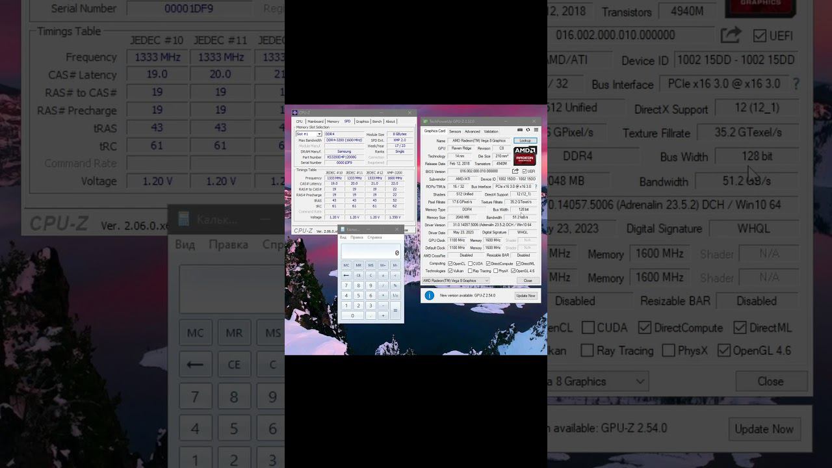Image resolution: width=832 pixels, height=468 pixels.
Task: Open the Graphics tab in CPU-Z
Action: [x=362, y=122]
